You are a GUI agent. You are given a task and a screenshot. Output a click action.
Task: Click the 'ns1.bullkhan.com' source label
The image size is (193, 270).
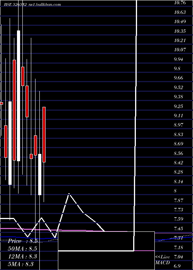click(x=44, y=5)
